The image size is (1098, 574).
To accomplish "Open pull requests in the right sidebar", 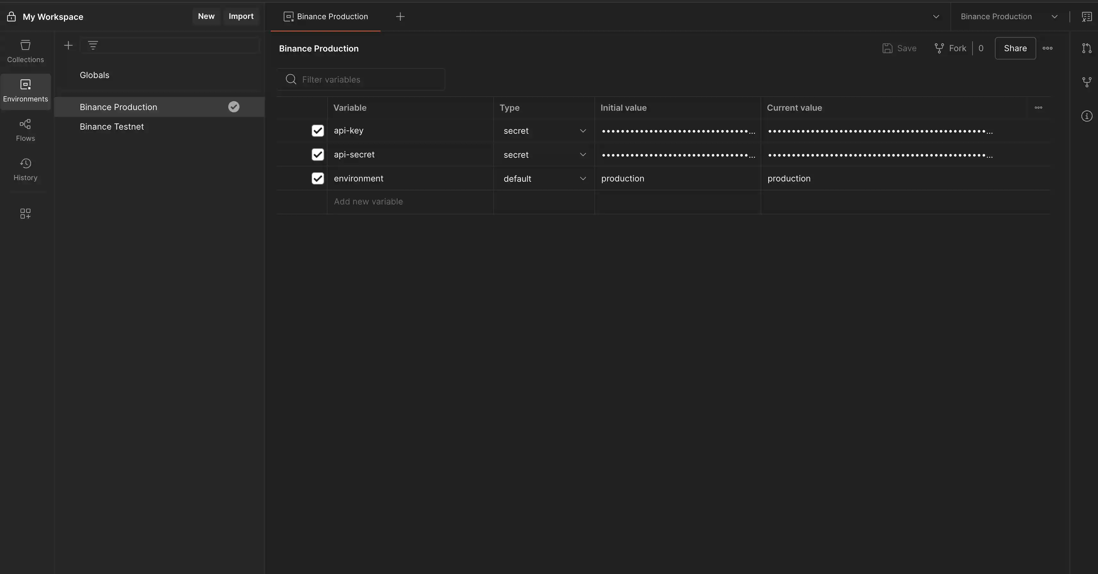I will click(x=1086, y=48).
